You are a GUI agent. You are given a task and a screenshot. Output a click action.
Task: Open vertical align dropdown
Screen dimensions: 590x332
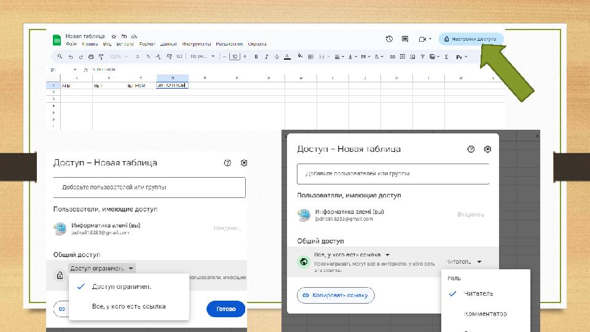[x=353, y=57]
